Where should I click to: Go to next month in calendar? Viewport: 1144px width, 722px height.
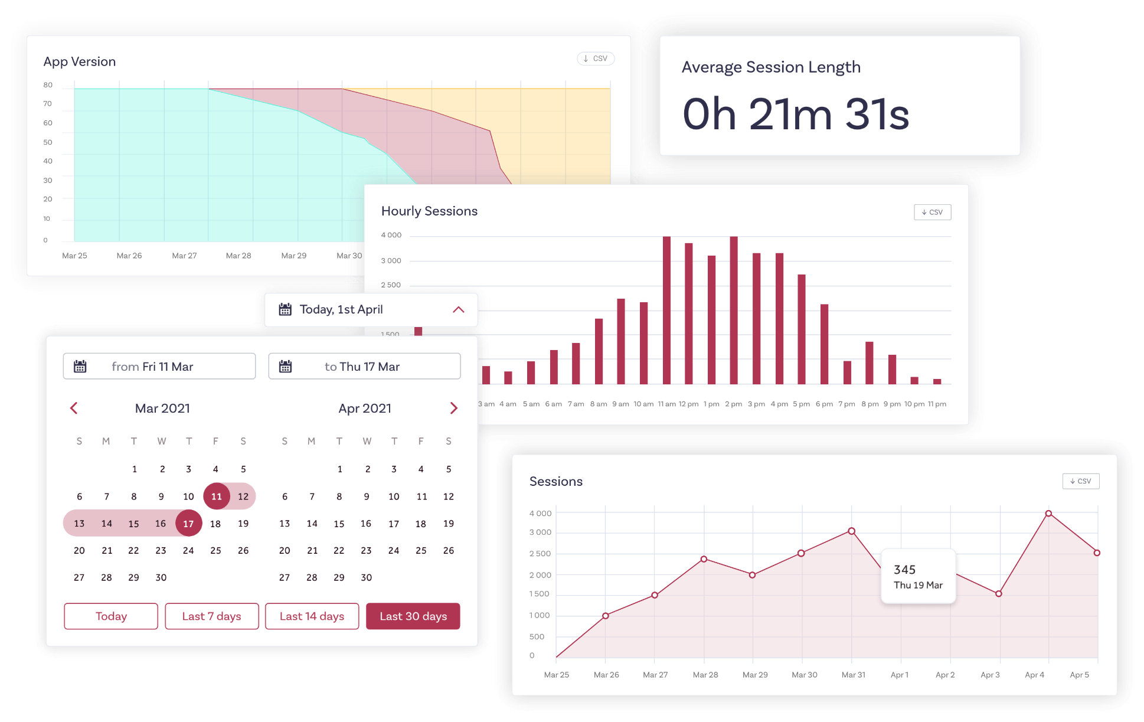(454, 408)
